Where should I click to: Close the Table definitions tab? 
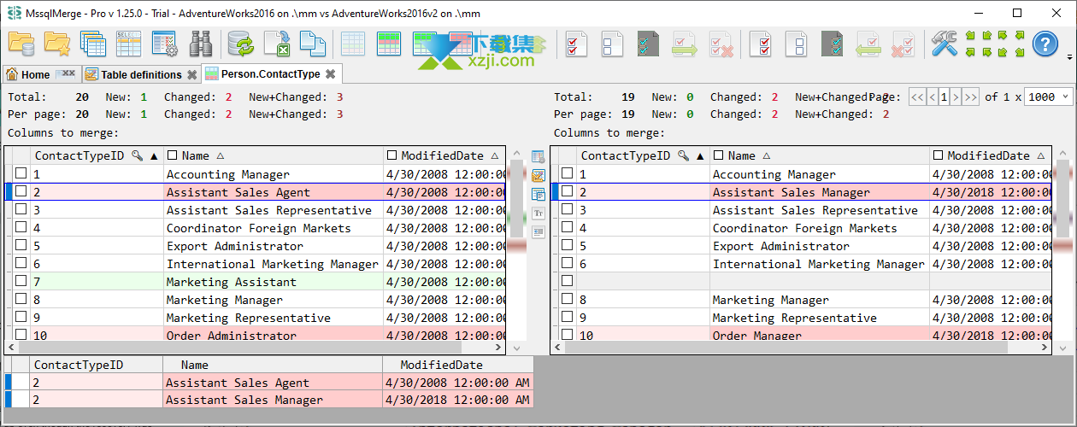pos(192,74)
